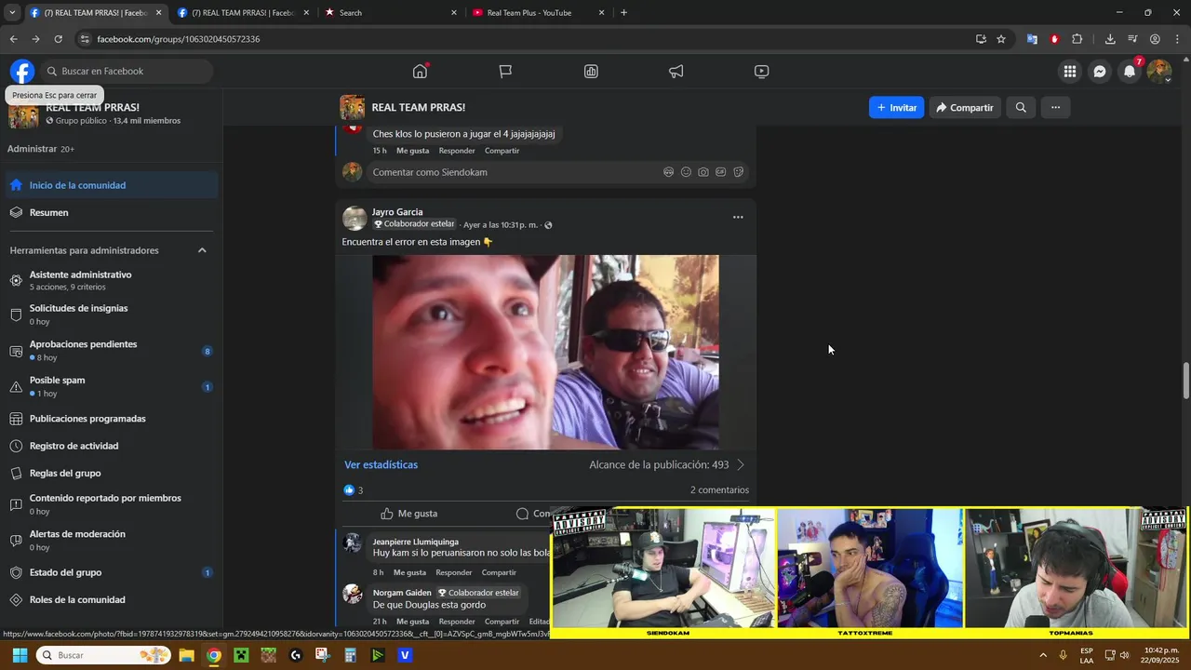Open File Explorer from taskbar
Viewport: 1191px width, 670px height.
(x=186, y=655)
